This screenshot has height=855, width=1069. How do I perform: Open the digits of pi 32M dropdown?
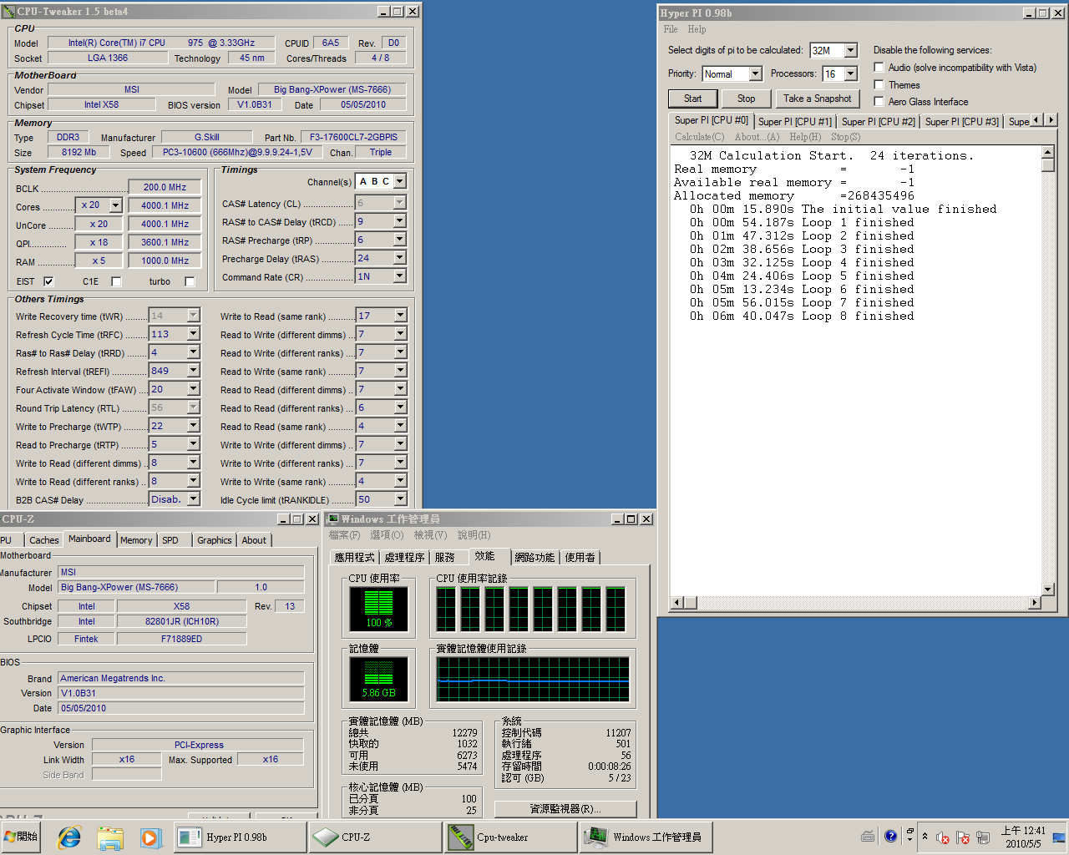850,50
